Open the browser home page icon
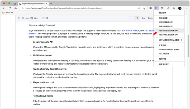This screenshot has width=190, height=109. [x=16, y=8]
